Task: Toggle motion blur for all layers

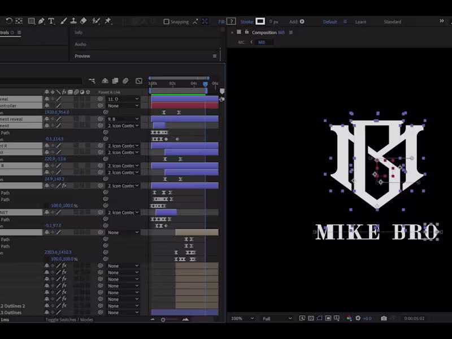Action: 125,80
